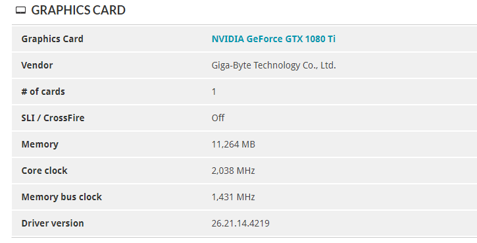Click the GRAPHICS CARD section heading
The image size is (477, 243).
coord(78,10)
